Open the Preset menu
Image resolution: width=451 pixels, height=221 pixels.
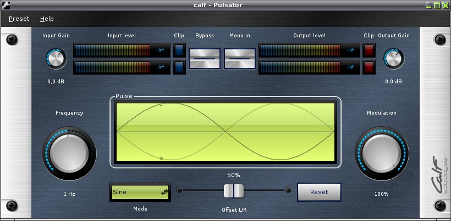[19, 19]
